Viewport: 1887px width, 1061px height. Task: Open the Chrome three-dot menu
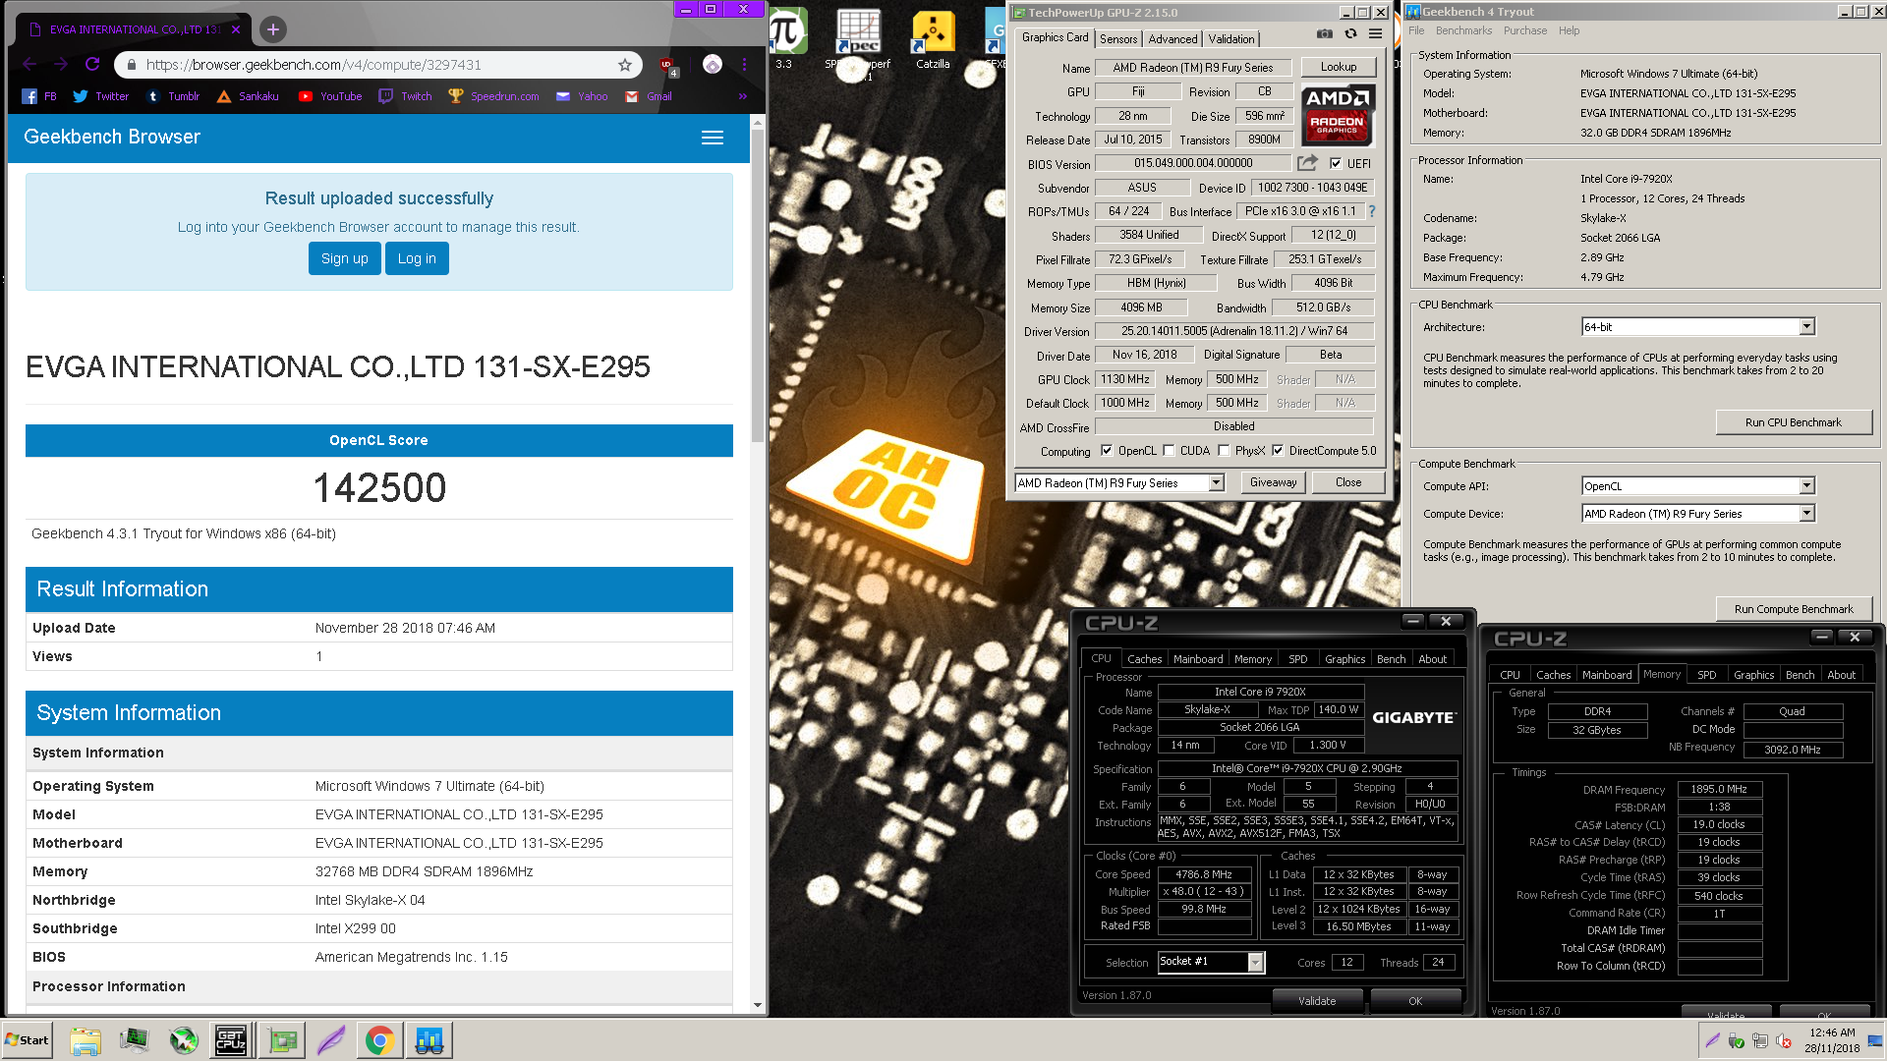[x=744, y=65]
